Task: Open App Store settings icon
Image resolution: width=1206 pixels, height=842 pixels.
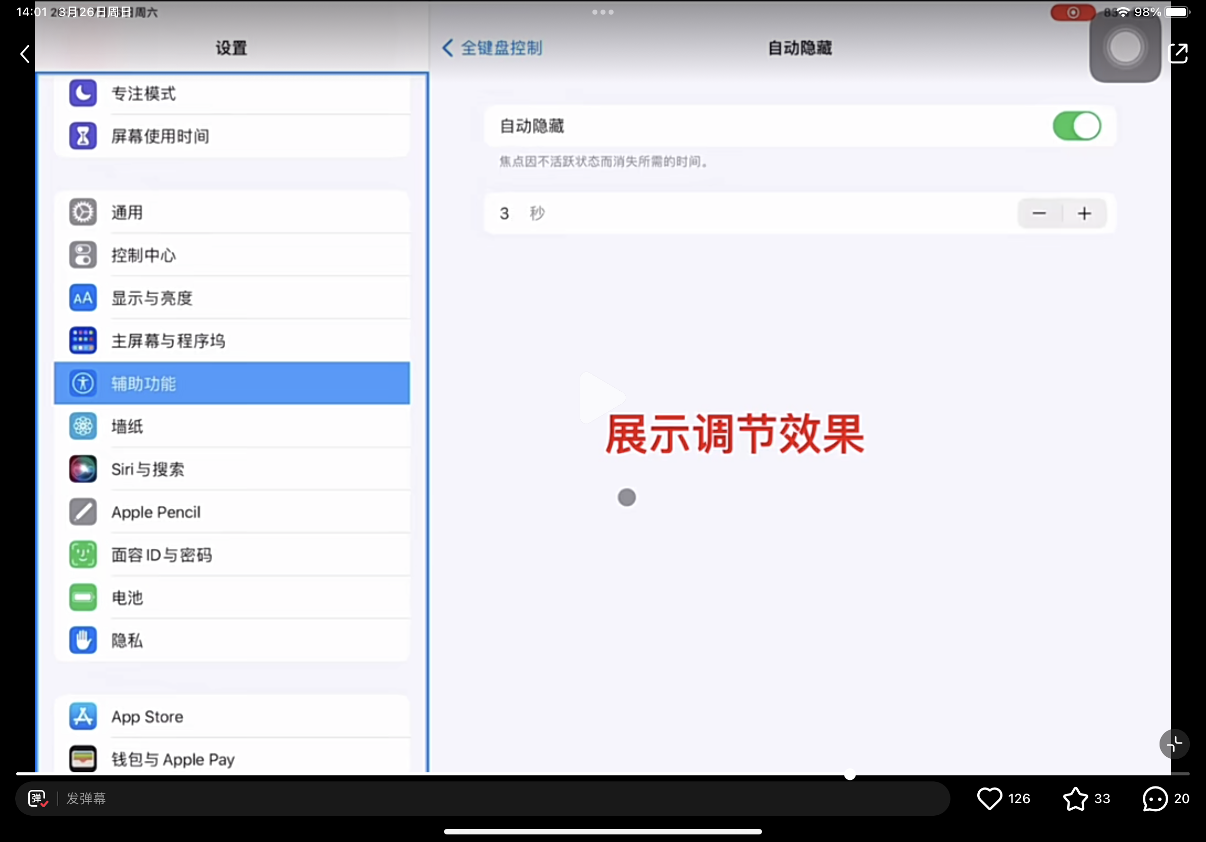Action: [83, 716]
